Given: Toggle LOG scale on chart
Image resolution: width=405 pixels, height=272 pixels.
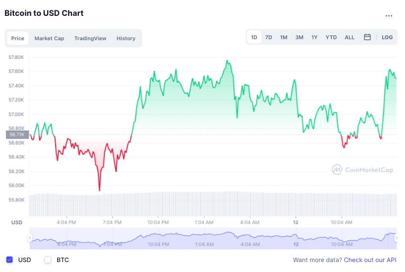Looking at the screenshot, I should tap(387, 37).
